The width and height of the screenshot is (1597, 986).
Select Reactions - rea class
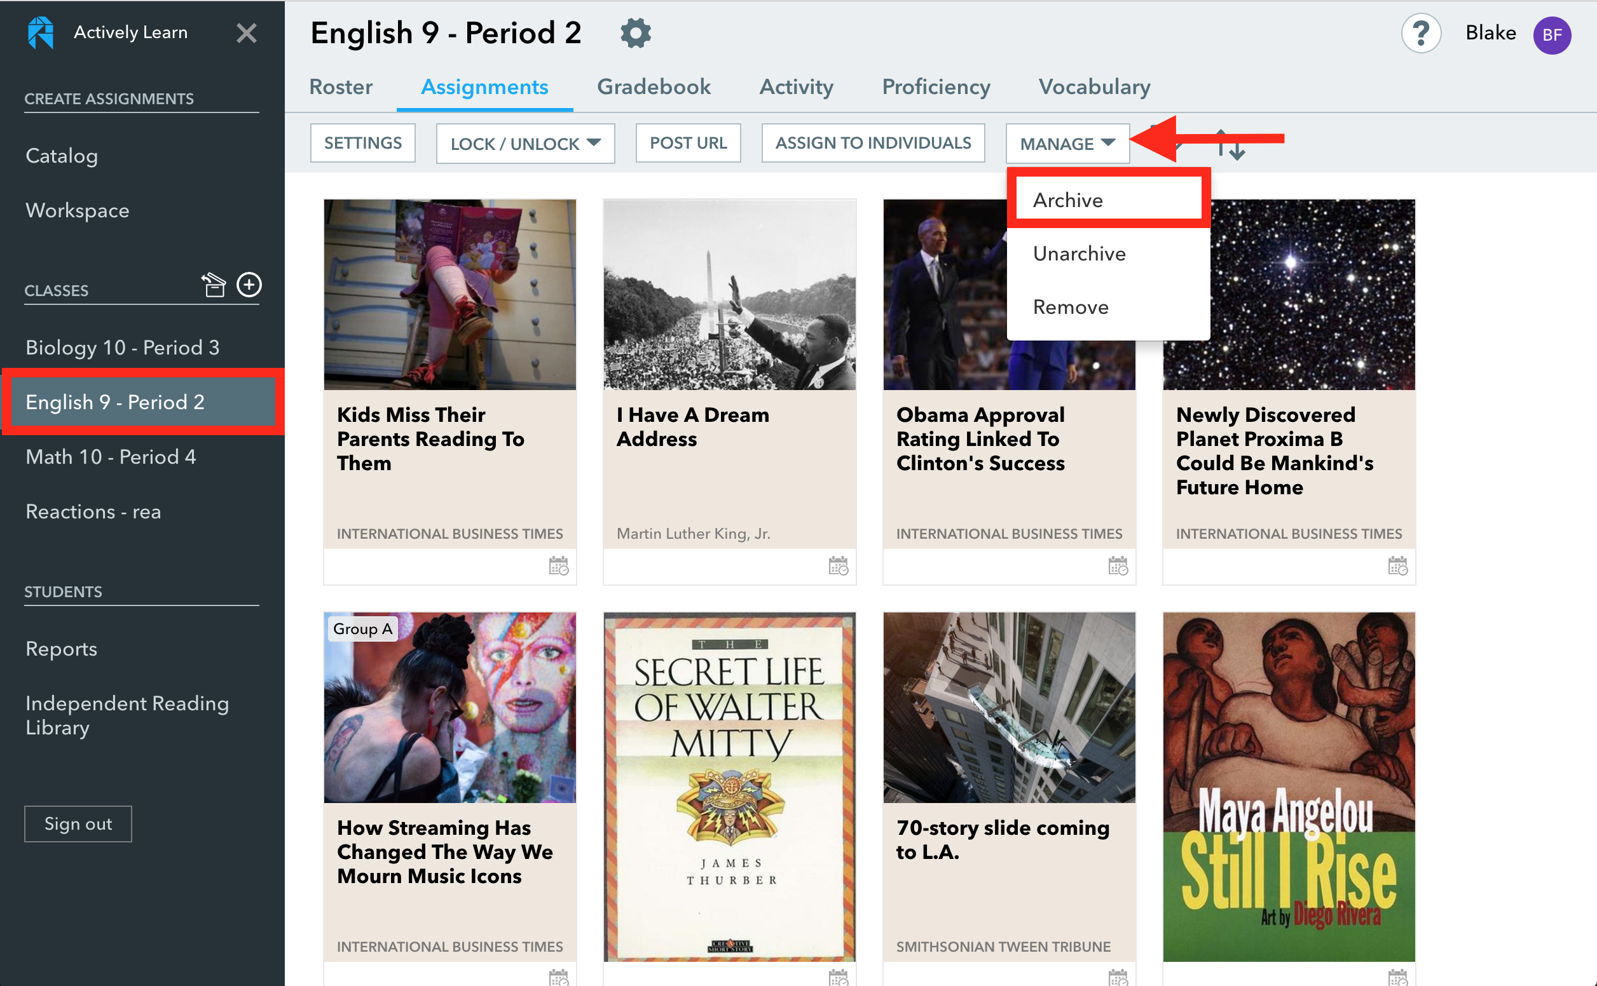pyautogui.click(x=93, y=512)
